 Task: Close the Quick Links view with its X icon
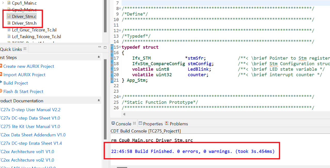tap(25, 49)
